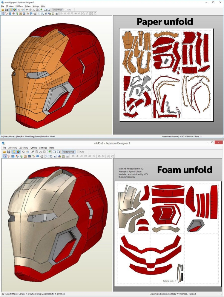Viewport: 224px width, 297px height.
Task: Click the first window-layout icon in mark45_paper toolbar
Action: 45,10
